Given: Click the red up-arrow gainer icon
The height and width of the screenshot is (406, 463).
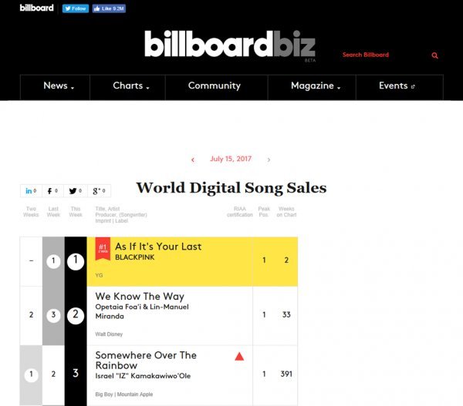Looking at the screenshot, I should coord(239,357).
